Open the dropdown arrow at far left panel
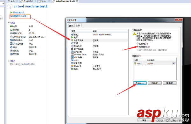The image size is (191, 124). coord(3,4)
